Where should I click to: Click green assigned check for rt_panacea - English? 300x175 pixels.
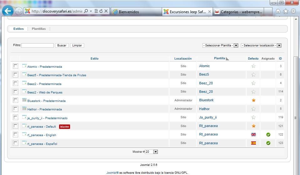pos(268,135)
